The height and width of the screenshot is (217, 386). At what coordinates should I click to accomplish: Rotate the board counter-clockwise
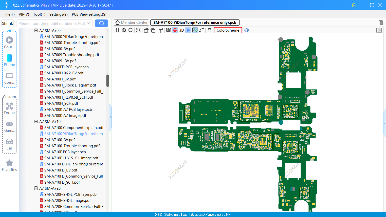point(146,30)
